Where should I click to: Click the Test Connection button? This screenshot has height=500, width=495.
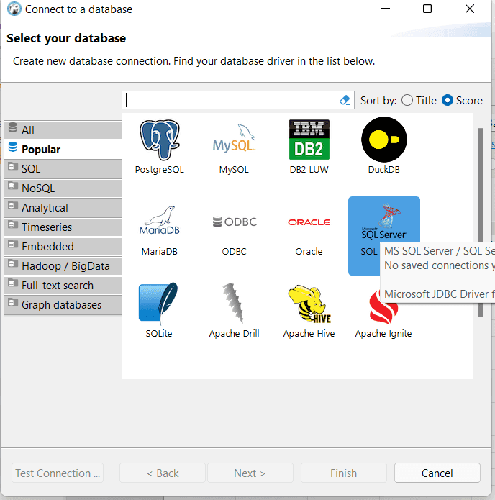pos(58,473)
